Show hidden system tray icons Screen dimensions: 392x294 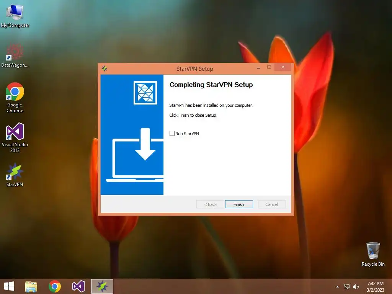tap(338, 287)
